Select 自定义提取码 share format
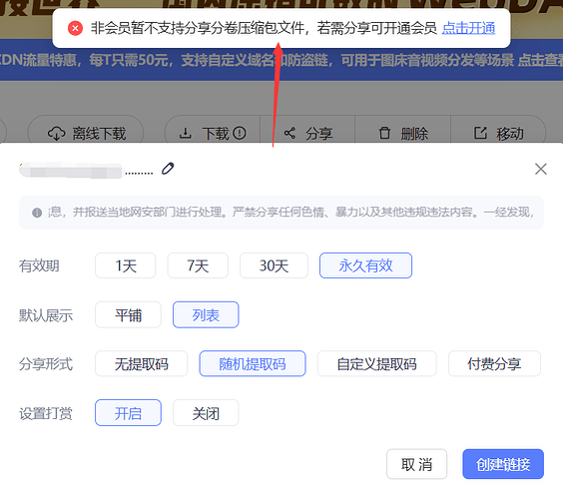 point(377,363)
